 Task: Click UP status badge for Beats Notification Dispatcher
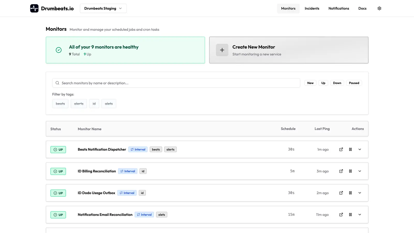(x=58, y=150)
